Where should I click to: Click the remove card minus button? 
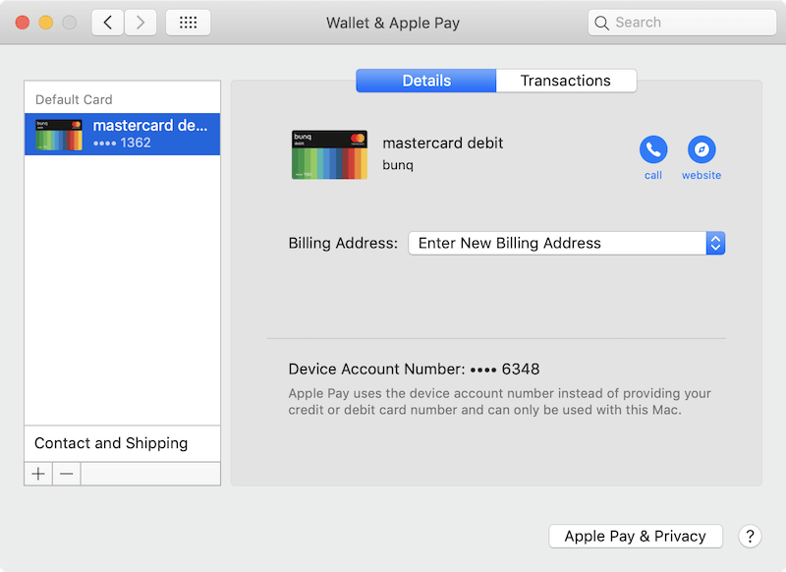pyautogui.click(x=66, y=474)
